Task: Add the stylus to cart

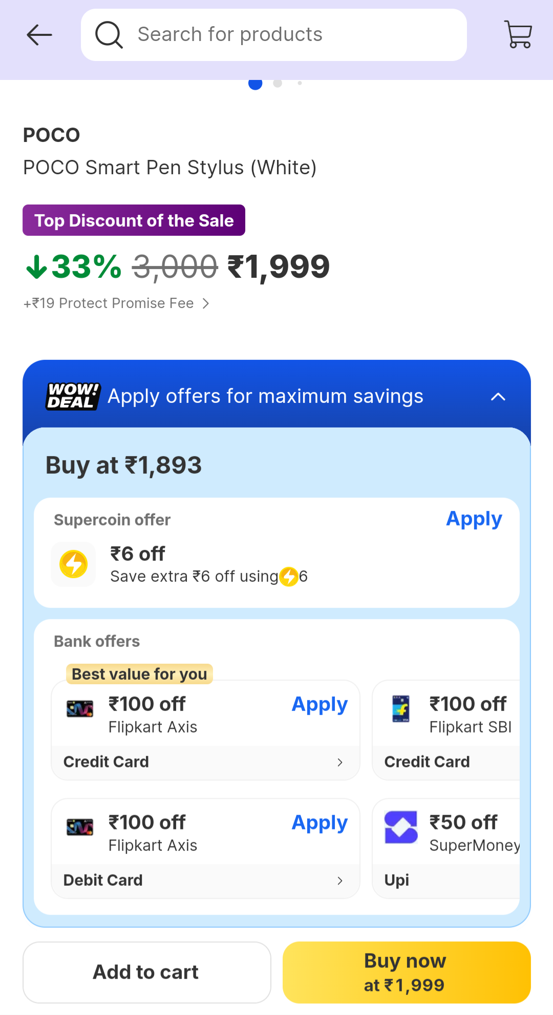Action: click(x=146, y=972)
